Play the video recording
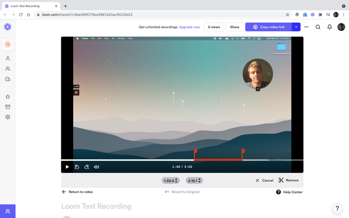This screenshot has width=349, height=218. 67,167
